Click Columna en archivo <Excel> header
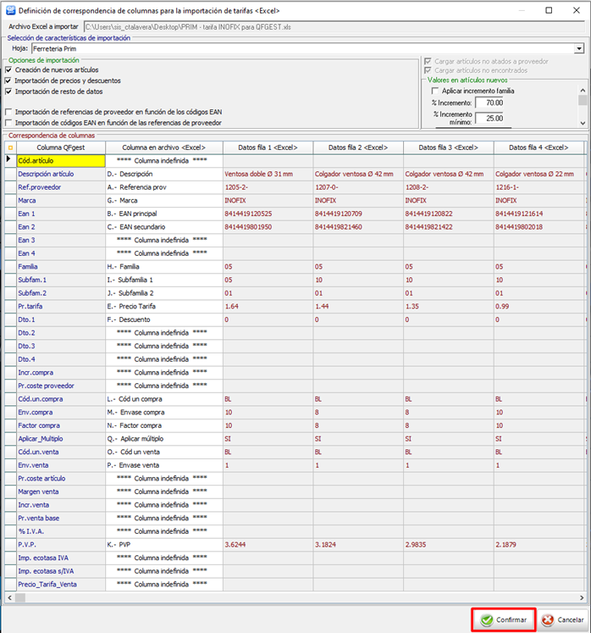Viewport: 591px width, 633px height. [x=164, y=147]
